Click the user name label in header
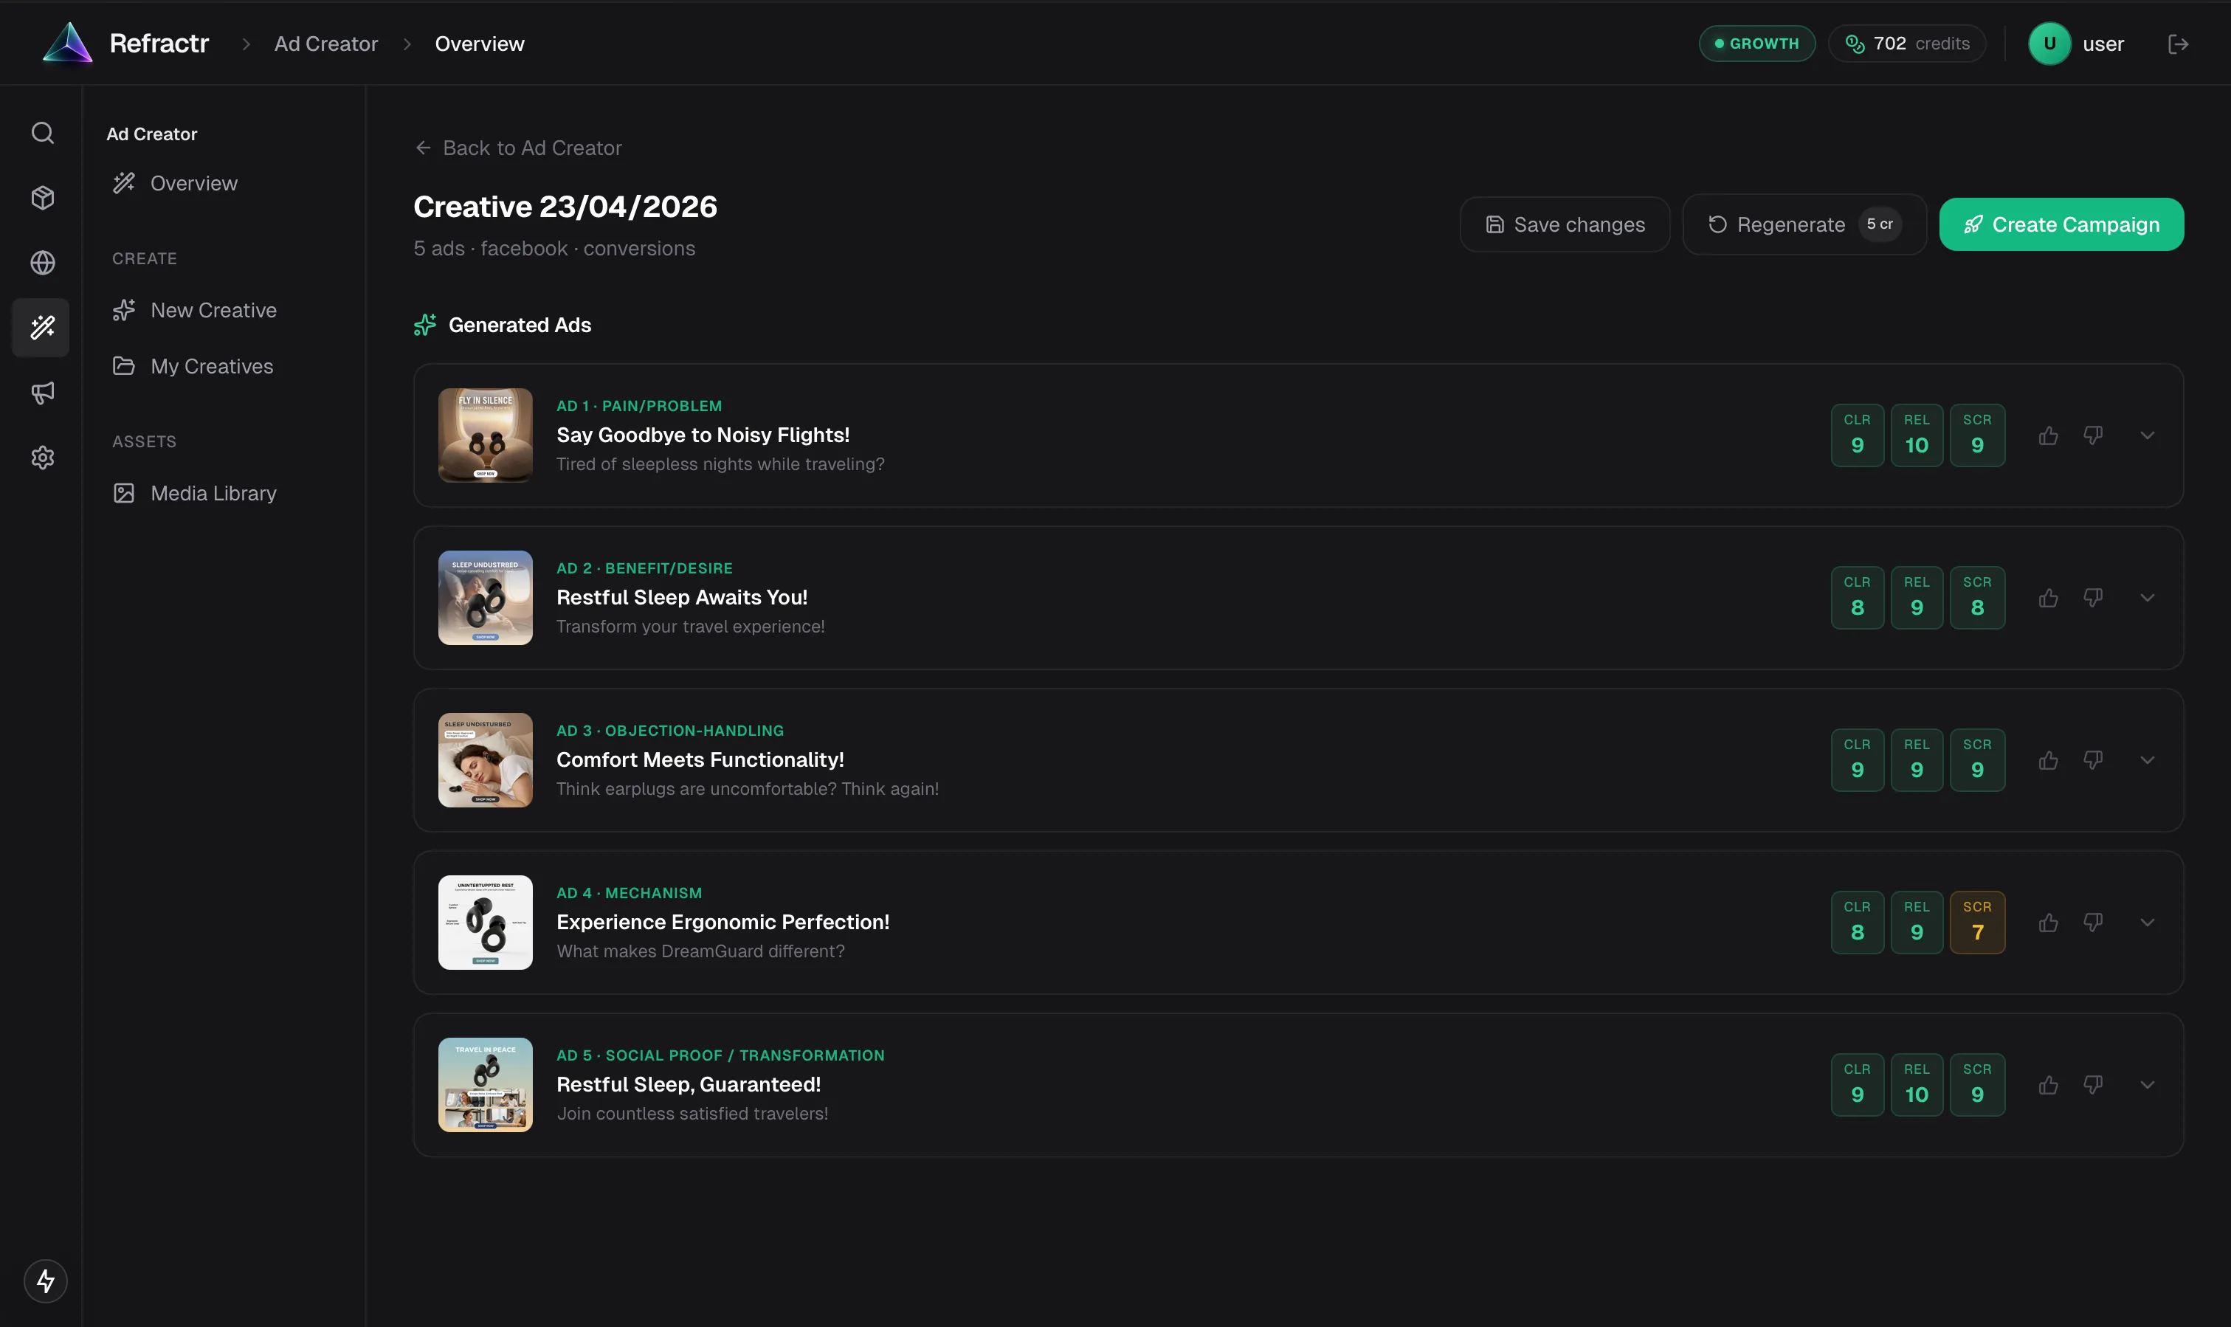 tap(2103, 44)
